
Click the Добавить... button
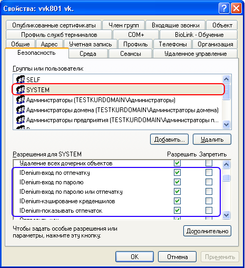tap(169, 140)
